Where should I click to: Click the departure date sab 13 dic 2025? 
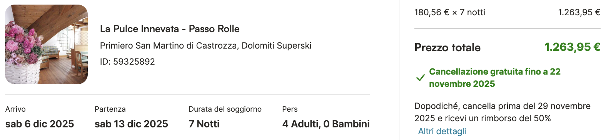(x=131, y=124)
